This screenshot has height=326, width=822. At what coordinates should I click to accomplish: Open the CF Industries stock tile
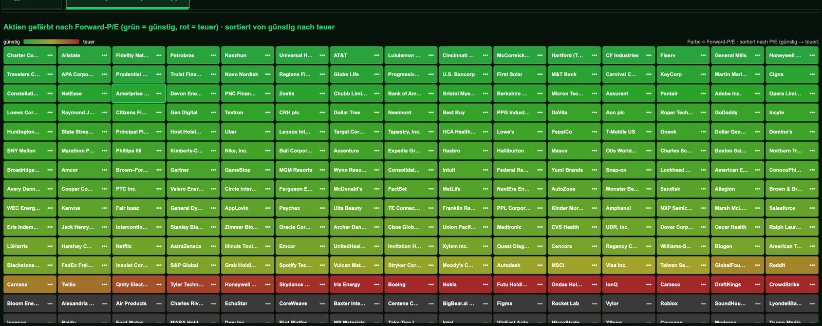pos(628,56)
